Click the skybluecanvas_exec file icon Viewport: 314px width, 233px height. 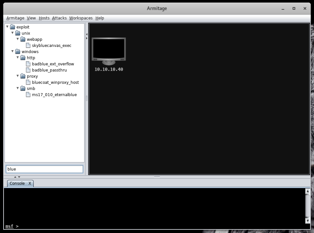point(28,45)
